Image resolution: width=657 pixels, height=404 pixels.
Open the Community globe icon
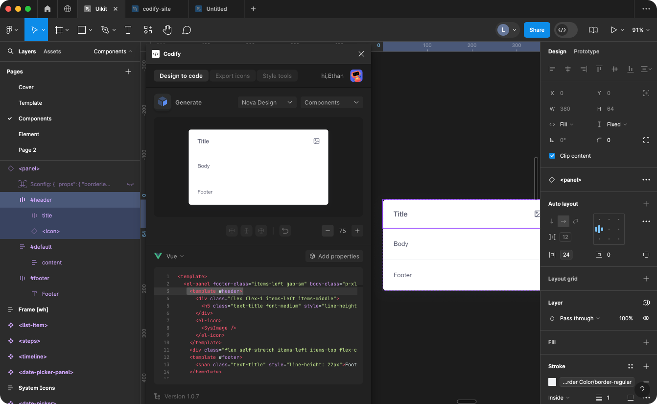pyautogui.click(x=68, y=9)
